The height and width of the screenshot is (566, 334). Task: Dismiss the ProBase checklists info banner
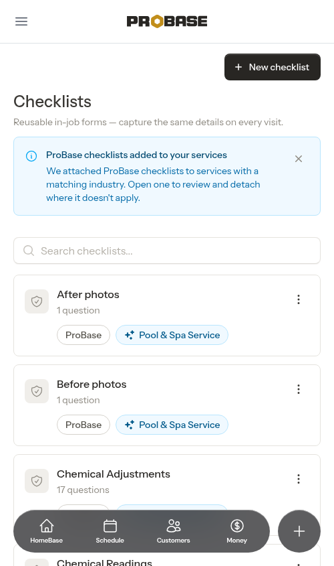[299, 159]
